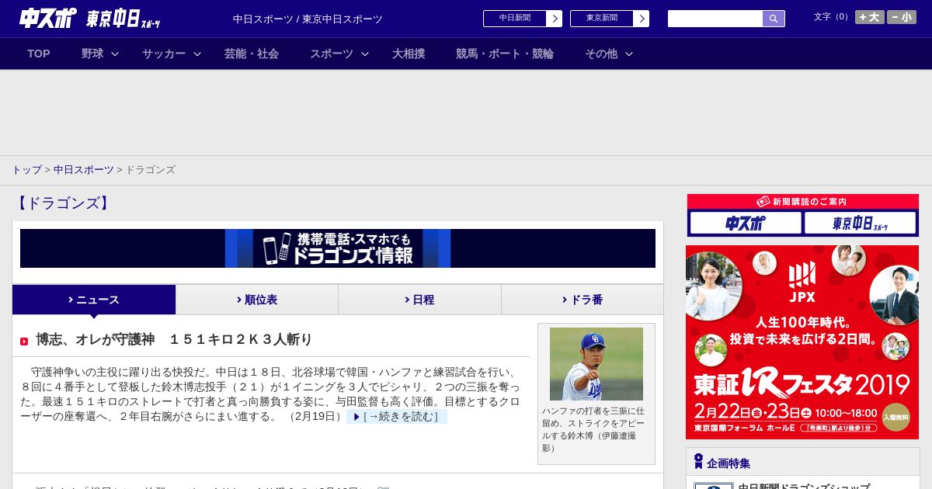Click the 企画特集 ribbon icon
This screenshot has height=489, width=932.
point(698,462)
